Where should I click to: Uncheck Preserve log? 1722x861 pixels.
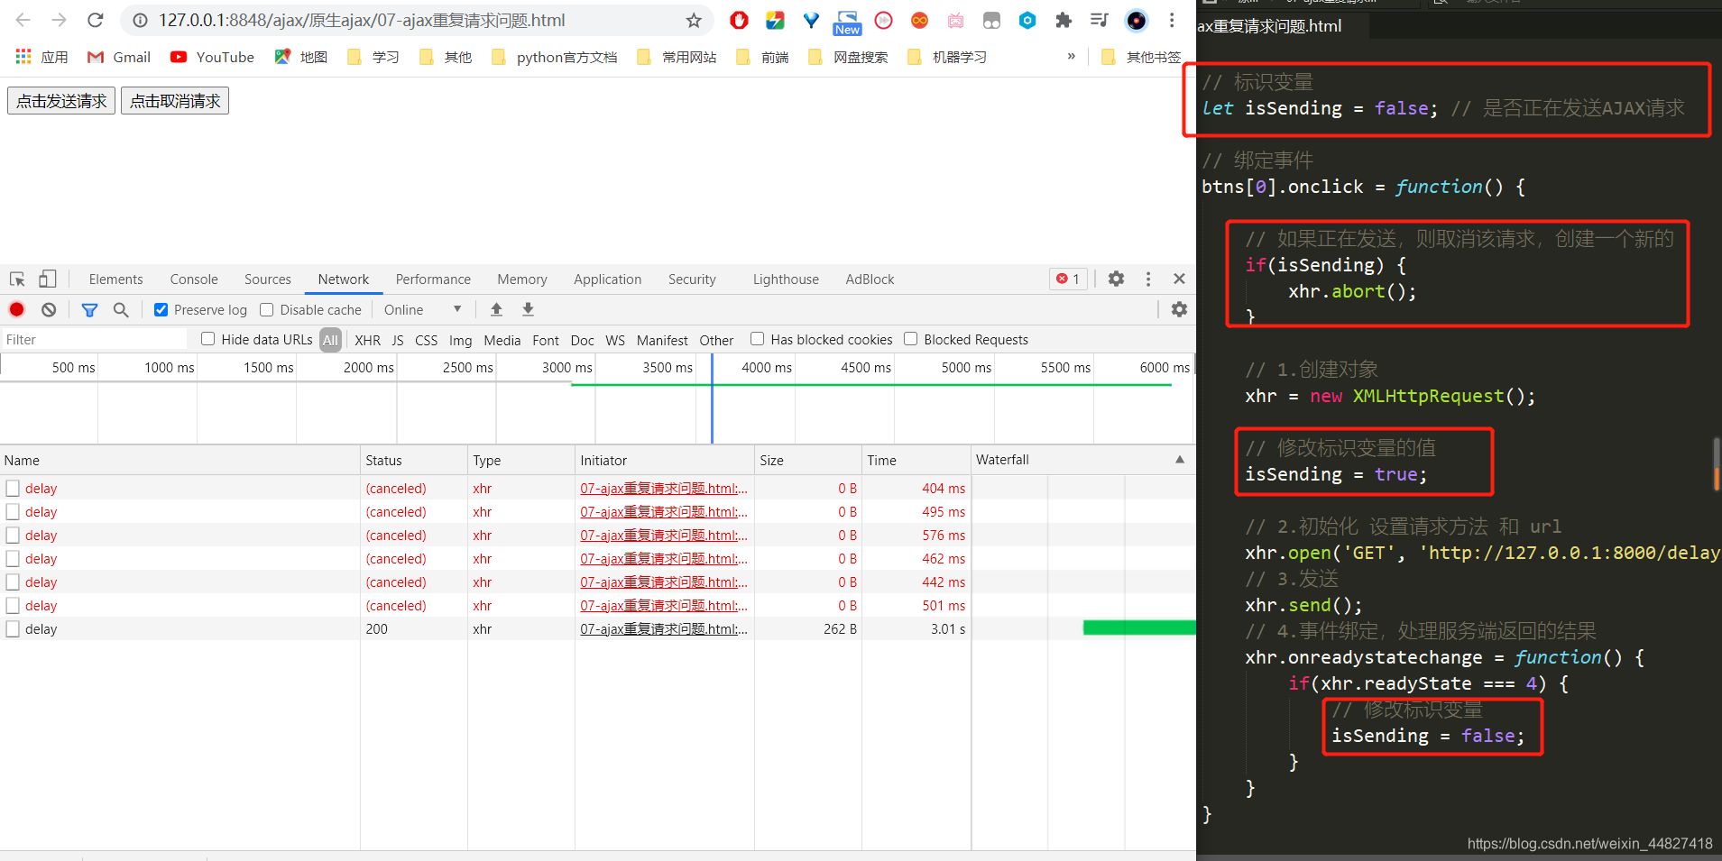[161, 309]
